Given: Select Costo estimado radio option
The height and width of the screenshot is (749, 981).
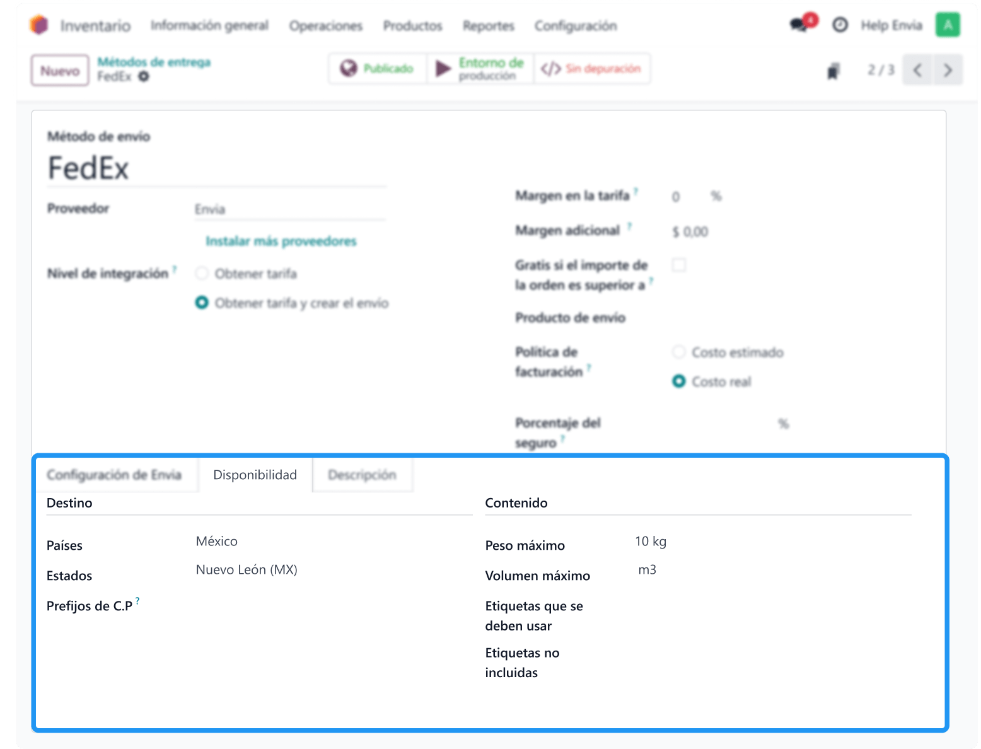Looking at the screenshot, I should coord(678,352).
